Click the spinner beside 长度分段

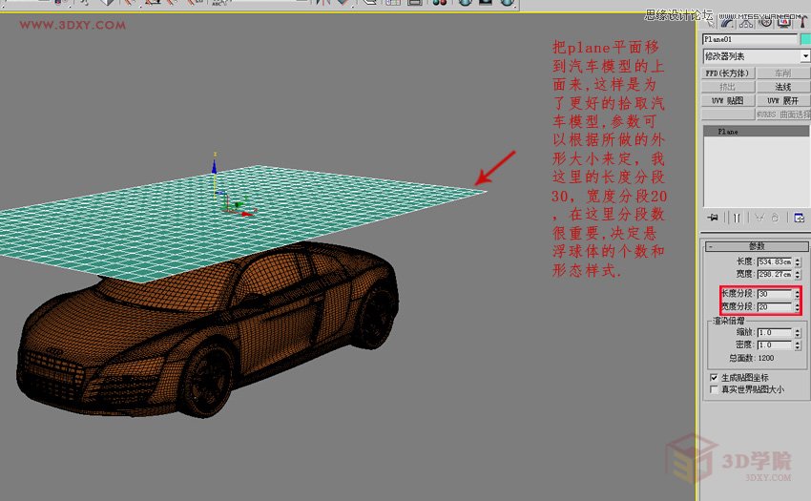(x=797, y=294)
